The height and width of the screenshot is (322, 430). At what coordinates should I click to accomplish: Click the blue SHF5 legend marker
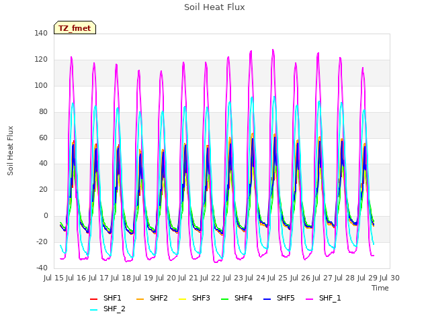coord(267,299)
